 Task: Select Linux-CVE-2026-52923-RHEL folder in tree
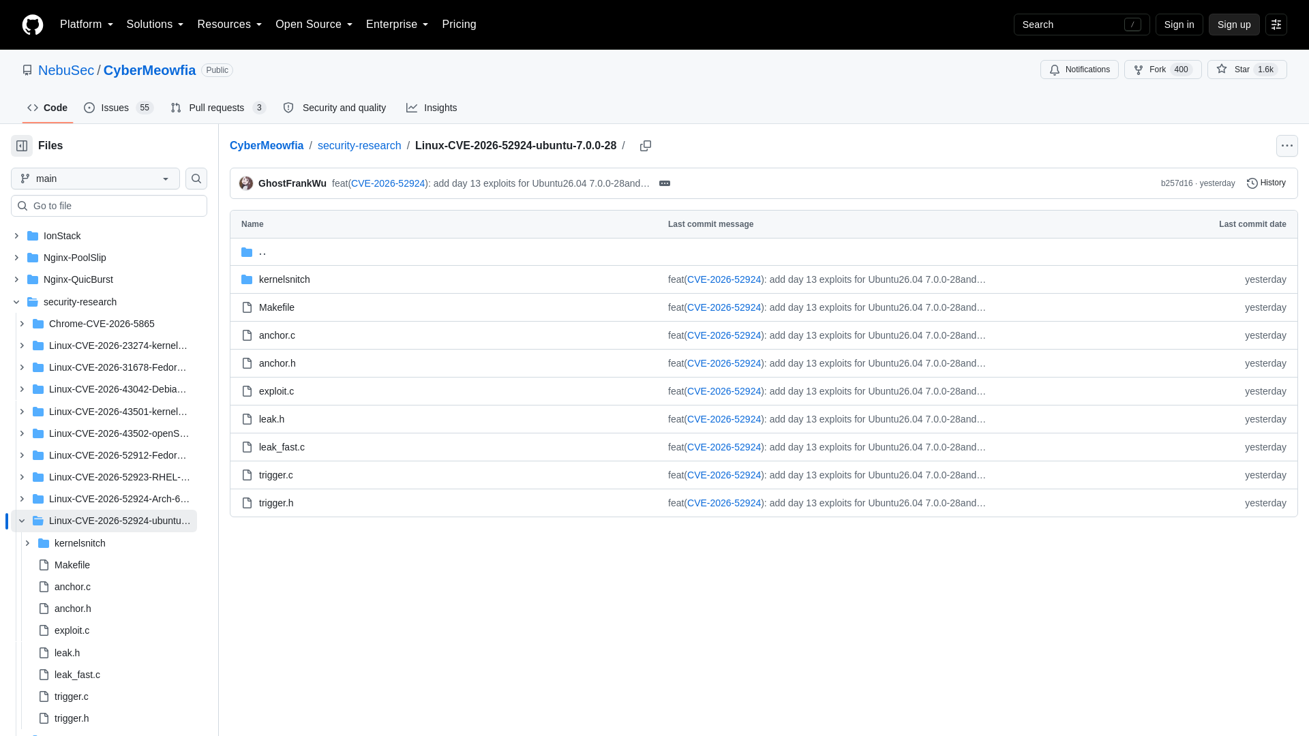(119, 477)
